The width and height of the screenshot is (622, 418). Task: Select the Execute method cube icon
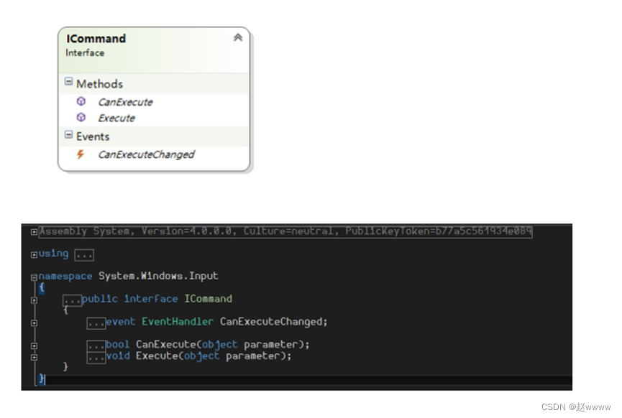81,117
